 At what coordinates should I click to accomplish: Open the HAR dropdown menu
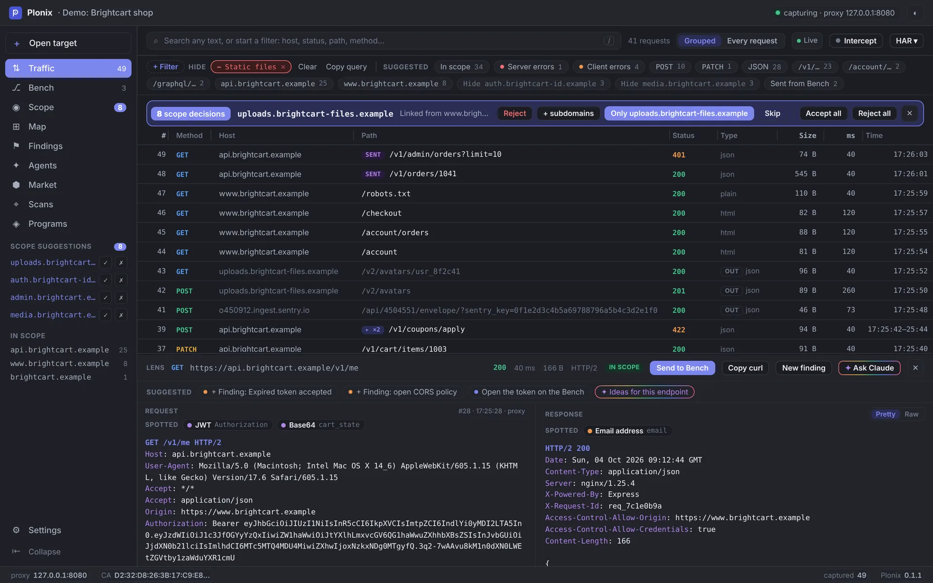[x=906, y=41]
